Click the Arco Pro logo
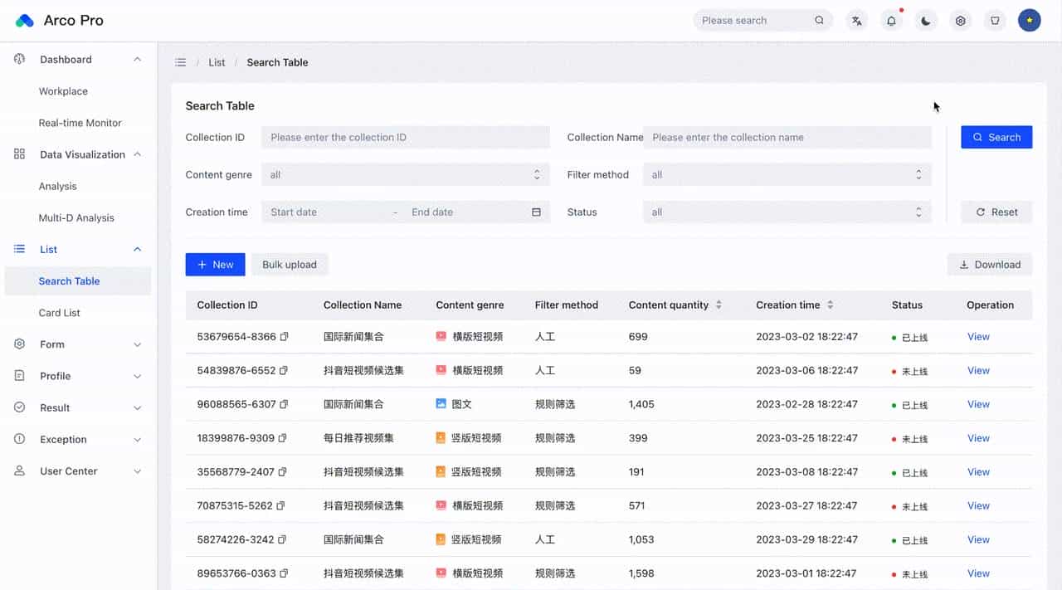1062x590 pixels. pos(58,20)
